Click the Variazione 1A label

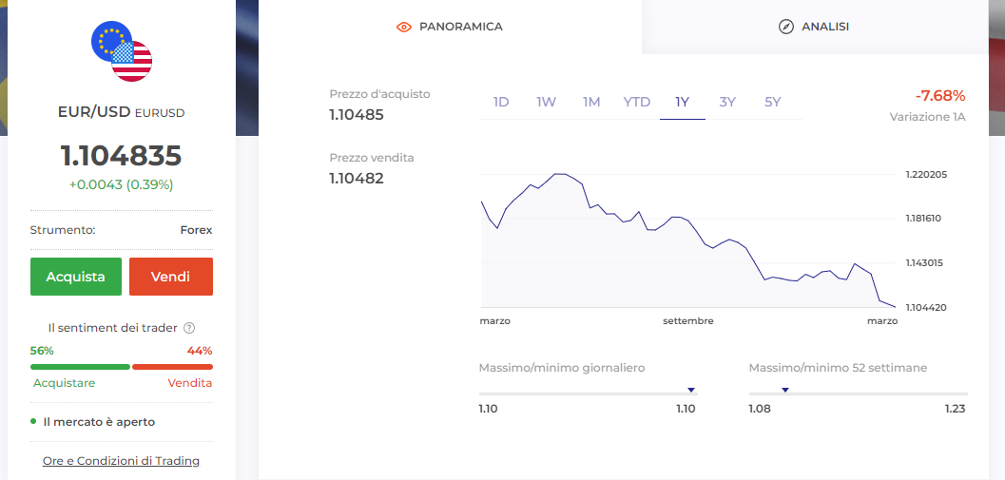[x=927, y=117]
